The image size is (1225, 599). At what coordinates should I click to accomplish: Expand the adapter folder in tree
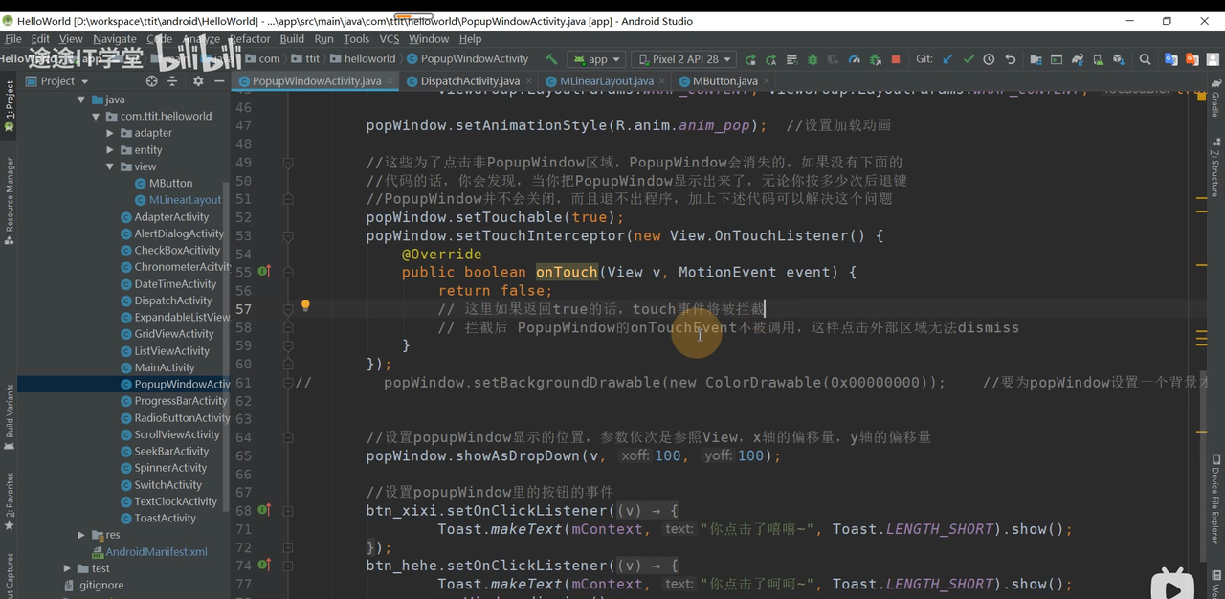tap(110, 133)
